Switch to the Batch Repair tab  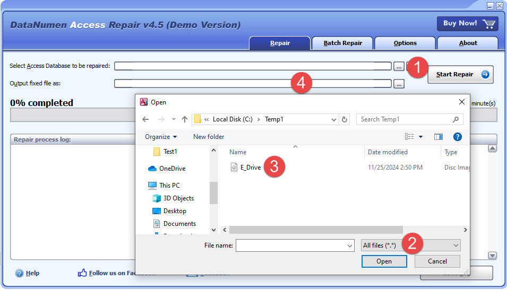(x=342, y=43)
